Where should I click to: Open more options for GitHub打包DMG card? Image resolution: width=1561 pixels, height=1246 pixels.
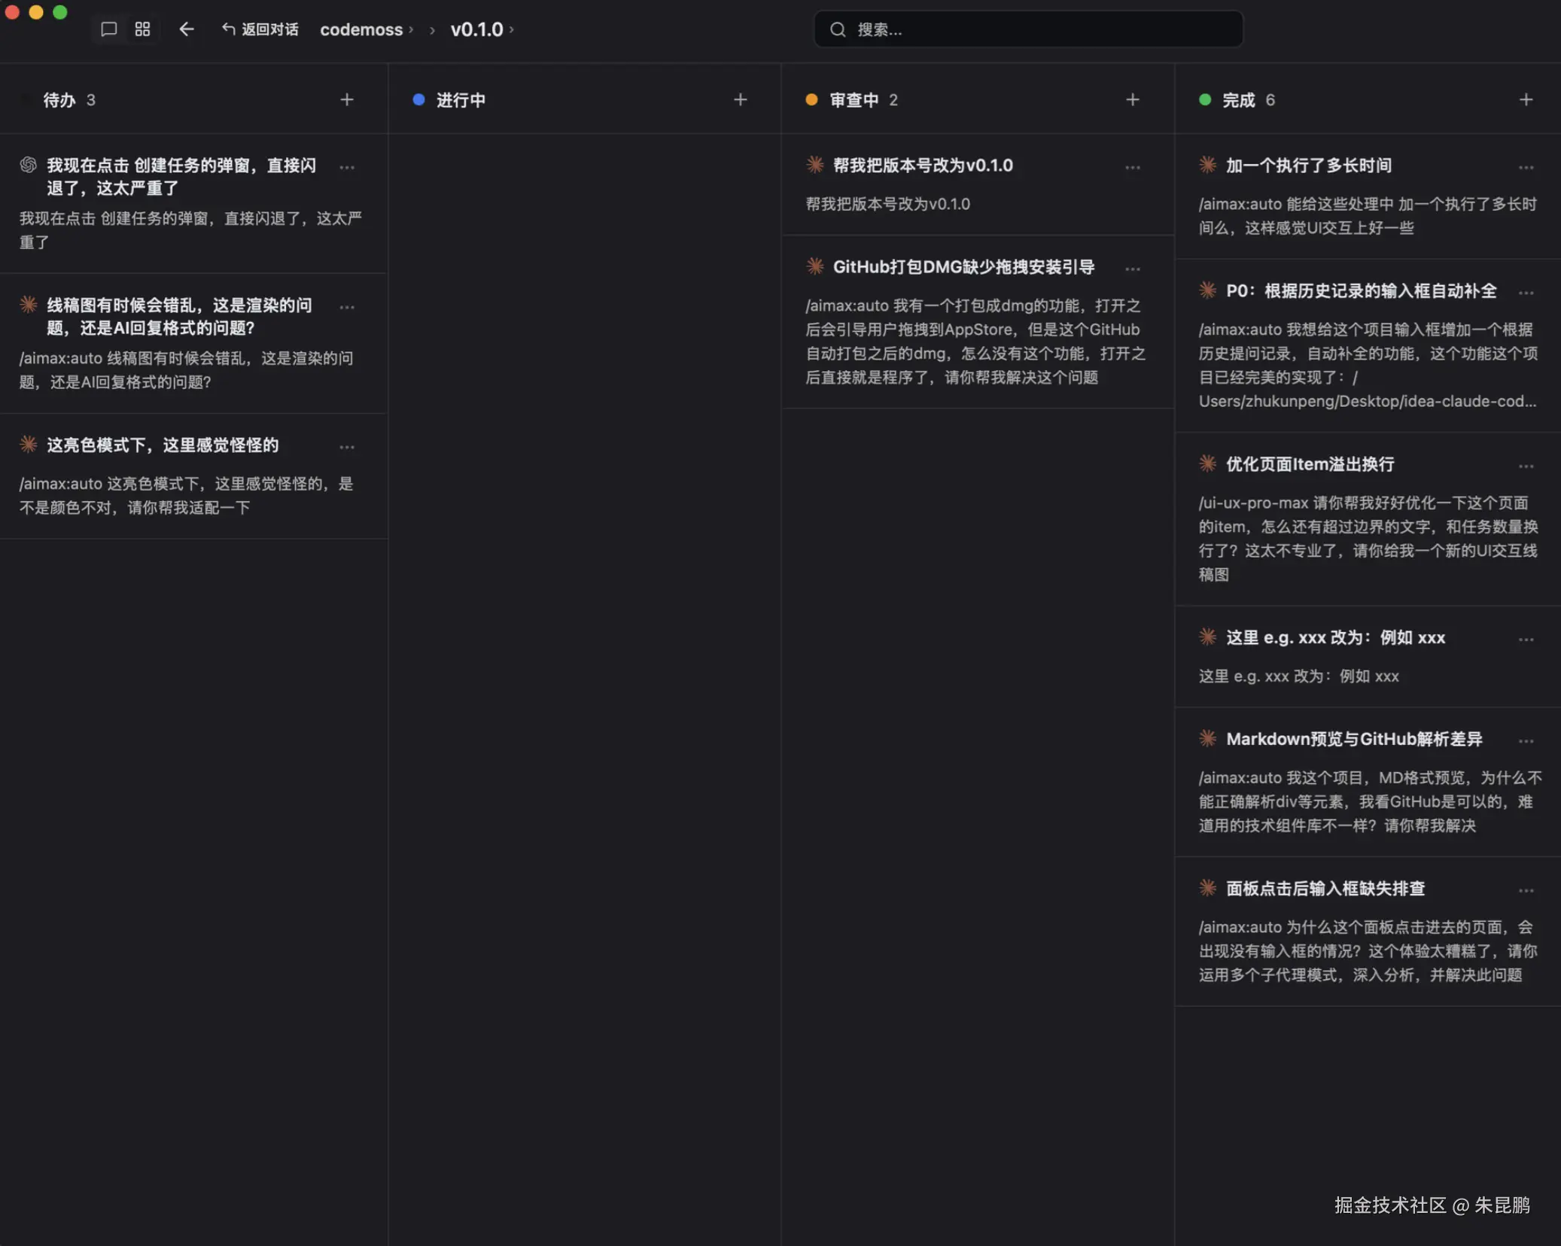pos(1133,269)
